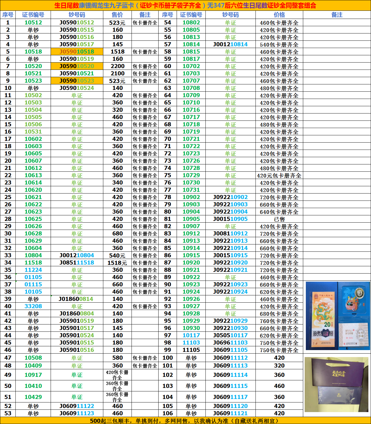
Task: Select sequence number 106 cell
Action: [x=168, y=414]
